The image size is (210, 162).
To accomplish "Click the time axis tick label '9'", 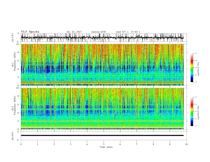I will click(170, 144).
